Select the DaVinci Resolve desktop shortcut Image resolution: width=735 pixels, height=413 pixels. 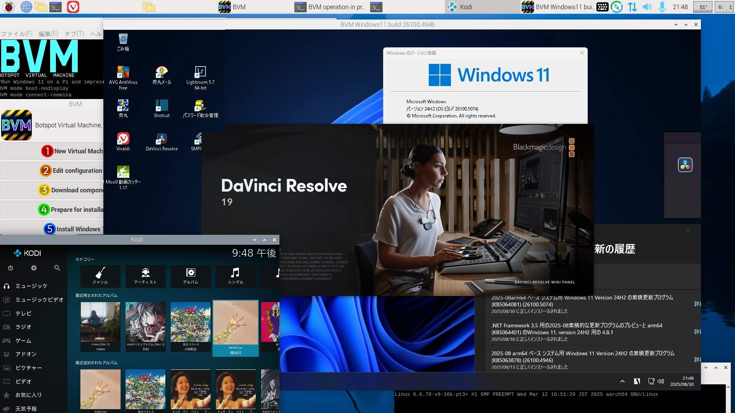coord(162,141)
